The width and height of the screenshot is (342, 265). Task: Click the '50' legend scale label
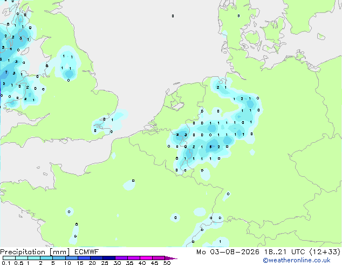pos(167,263)
